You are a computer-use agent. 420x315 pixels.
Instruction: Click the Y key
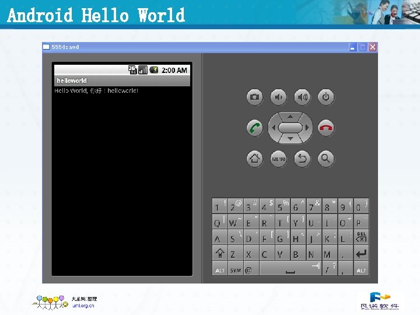tap(299, 221)
